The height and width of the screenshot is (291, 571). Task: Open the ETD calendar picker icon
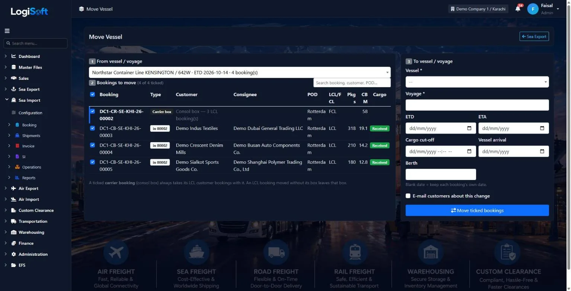tap(469, 128)
